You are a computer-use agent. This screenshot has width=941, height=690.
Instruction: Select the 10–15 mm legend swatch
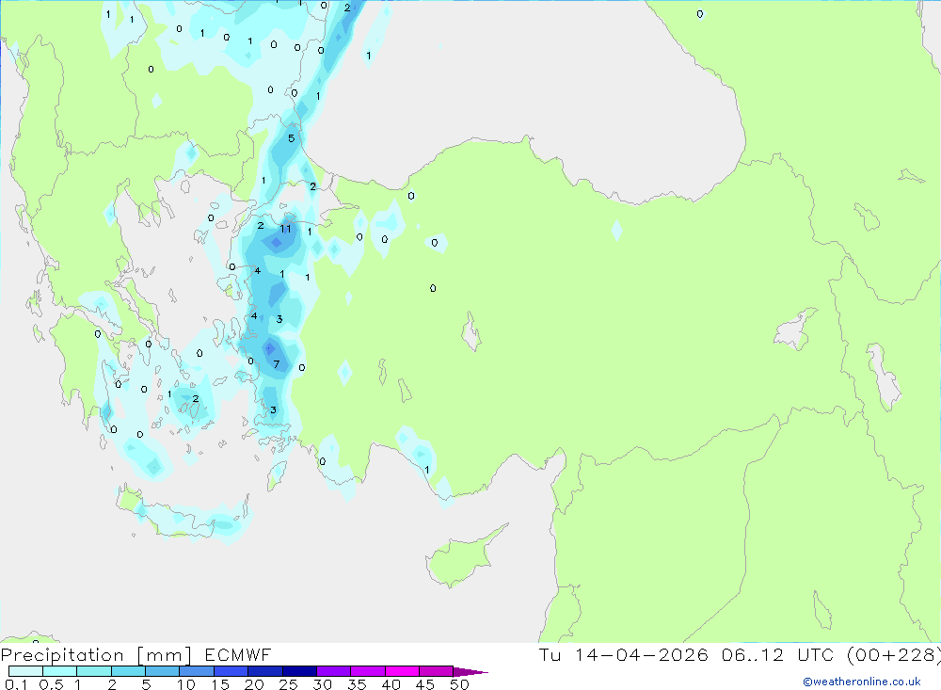click(x=197, y=671)
